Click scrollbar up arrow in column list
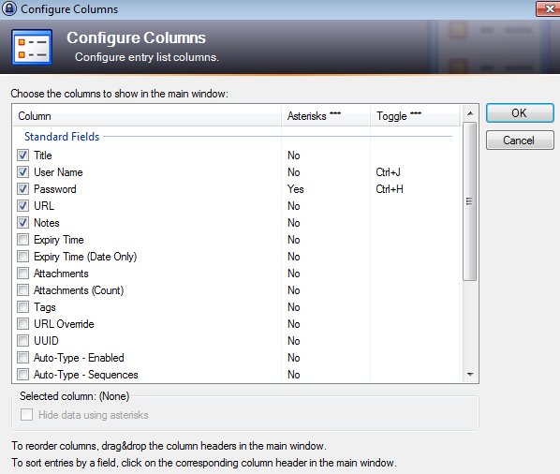 click(x=470, y=113)
